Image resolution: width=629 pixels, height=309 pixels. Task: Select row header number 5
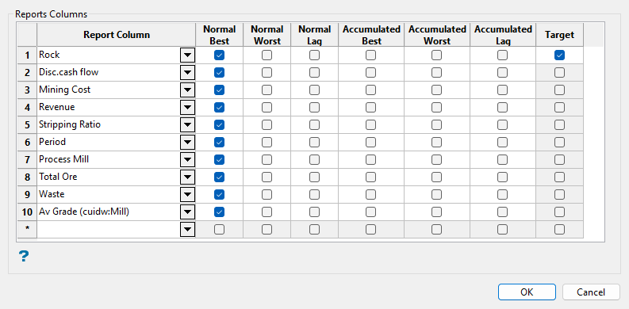coord(27,124)
